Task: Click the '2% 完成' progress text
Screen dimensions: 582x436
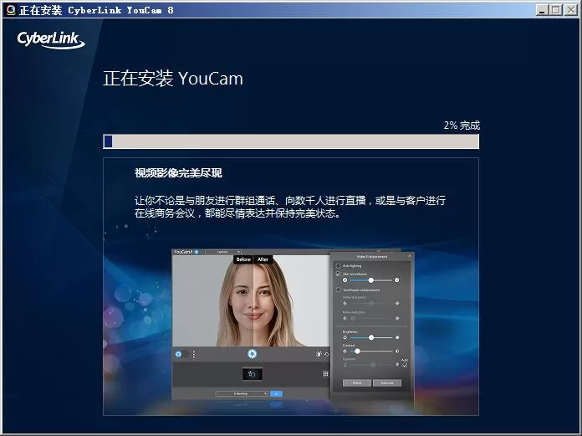Action: click(462, 126)
